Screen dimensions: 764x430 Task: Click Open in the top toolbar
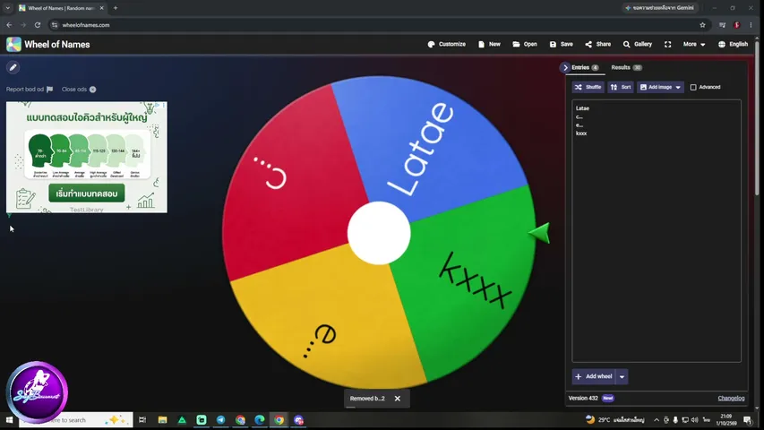point(524,45)
